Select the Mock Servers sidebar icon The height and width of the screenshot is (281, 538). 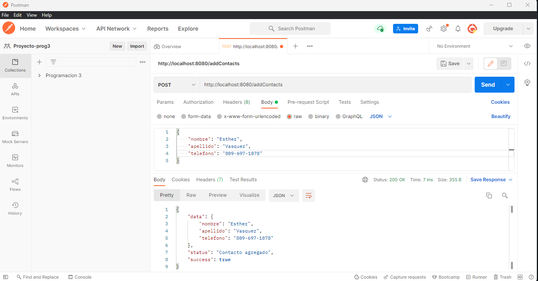pyautogui.click(x=15, y=137)
